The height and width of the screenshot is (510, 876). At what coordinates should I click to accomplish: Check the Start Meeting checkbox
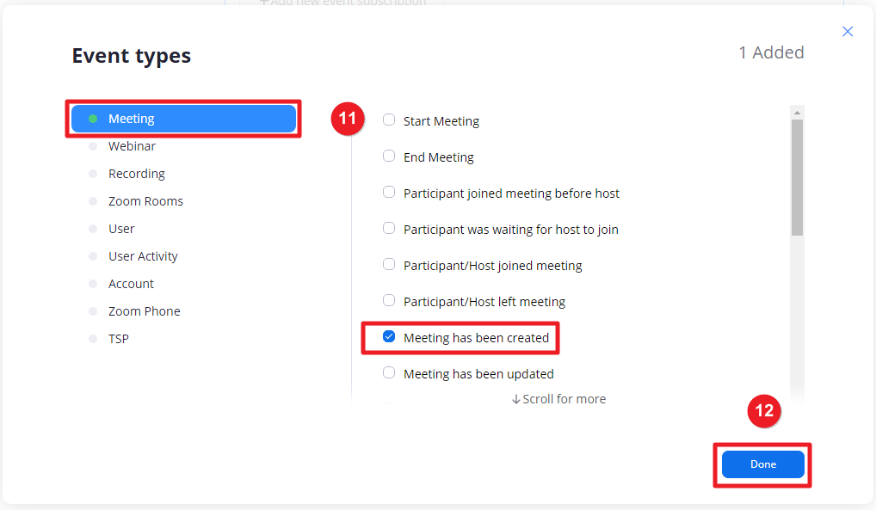389,120
